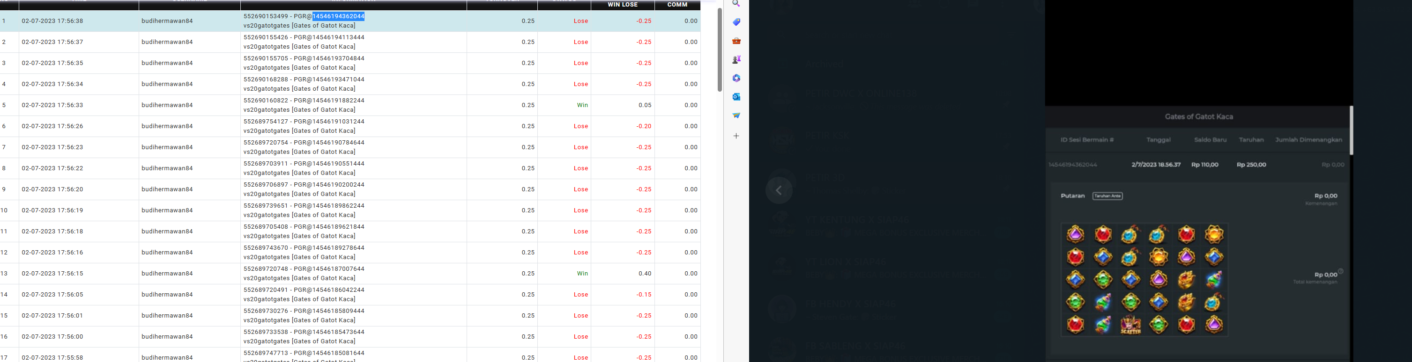1412x362 pixels.
Task: Click the 0.05 win amount in row 5
Action: [645, 105]
